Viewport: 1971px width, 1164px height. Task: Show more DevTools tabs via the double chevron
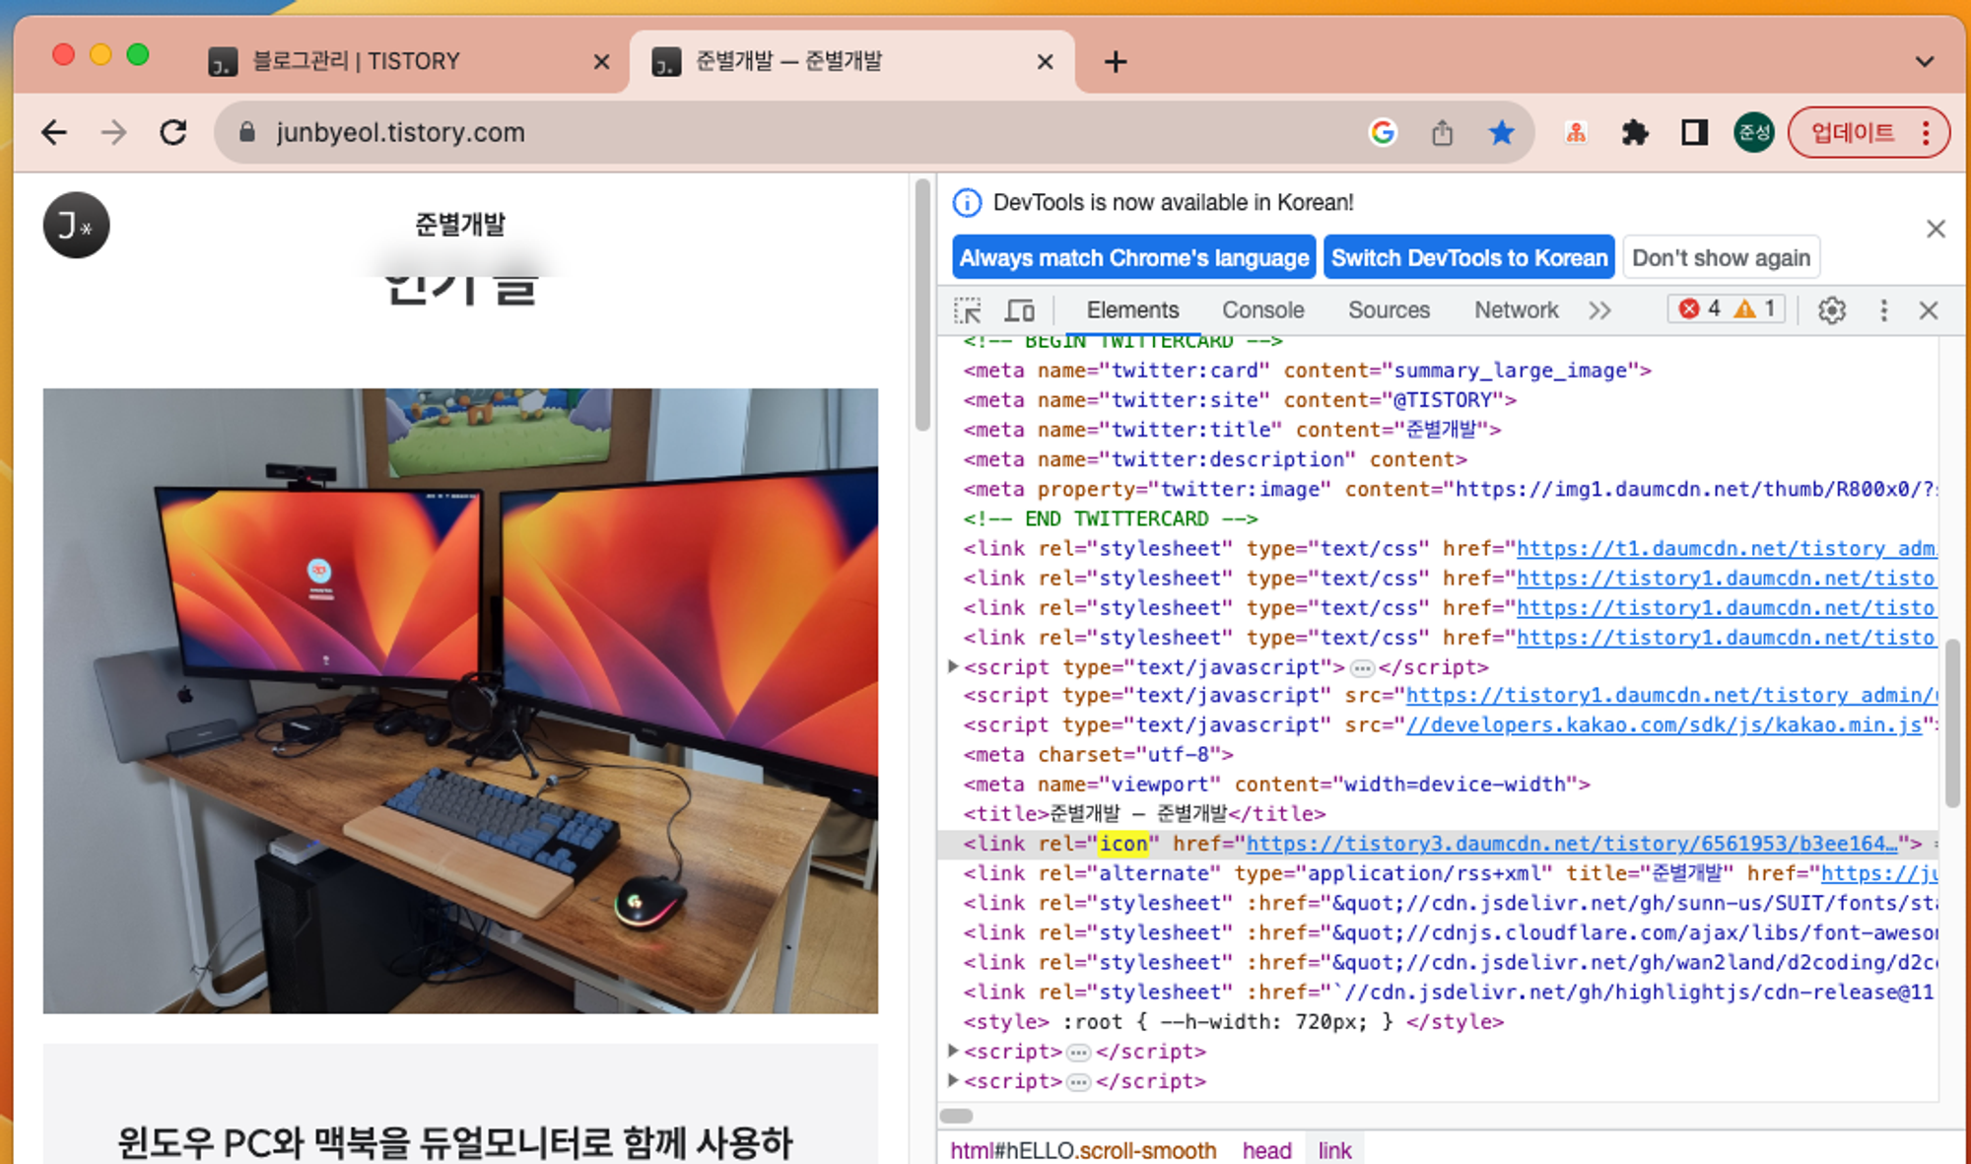pyautogui.click(x=1599, y=310)
